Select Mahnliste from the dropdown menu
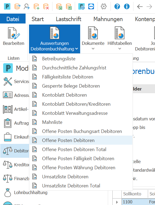155x205 pixels. click(81, 122)
